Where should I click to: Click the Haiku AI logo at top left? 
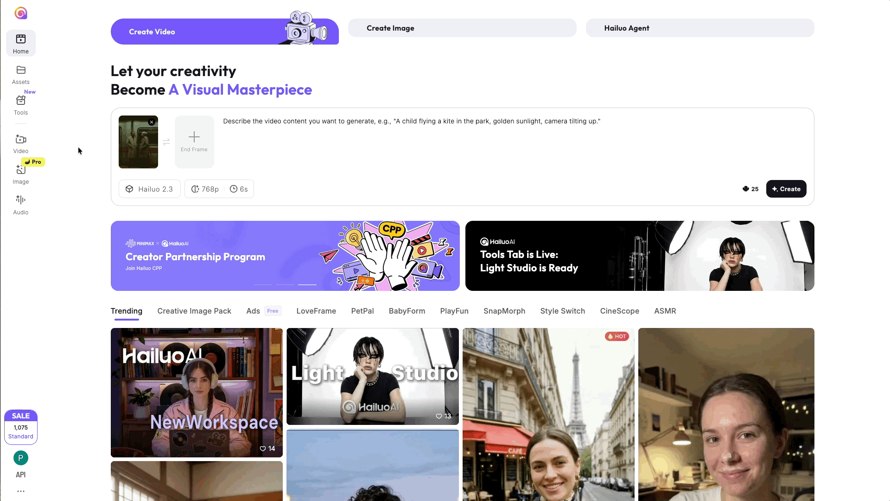click(x=20, y=13)
